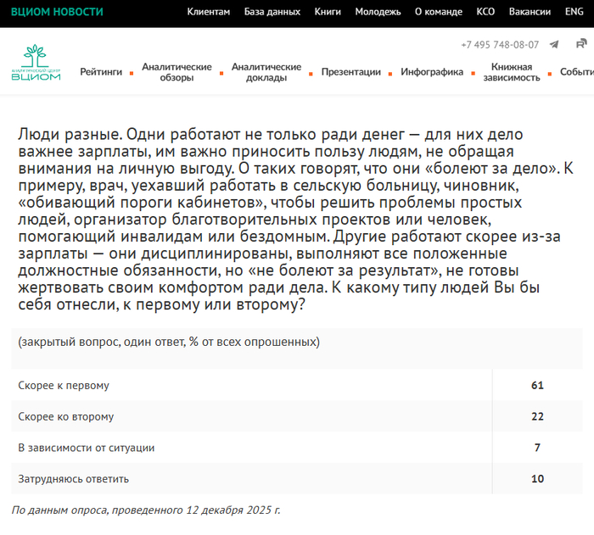Select Молодежь in the top bar
This screenshot has width=594, height=535.
point(378,12)
